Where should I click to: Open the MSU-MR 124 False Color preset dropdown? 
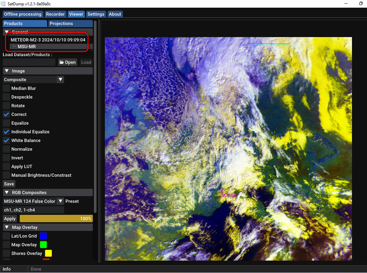coord(61,201)
